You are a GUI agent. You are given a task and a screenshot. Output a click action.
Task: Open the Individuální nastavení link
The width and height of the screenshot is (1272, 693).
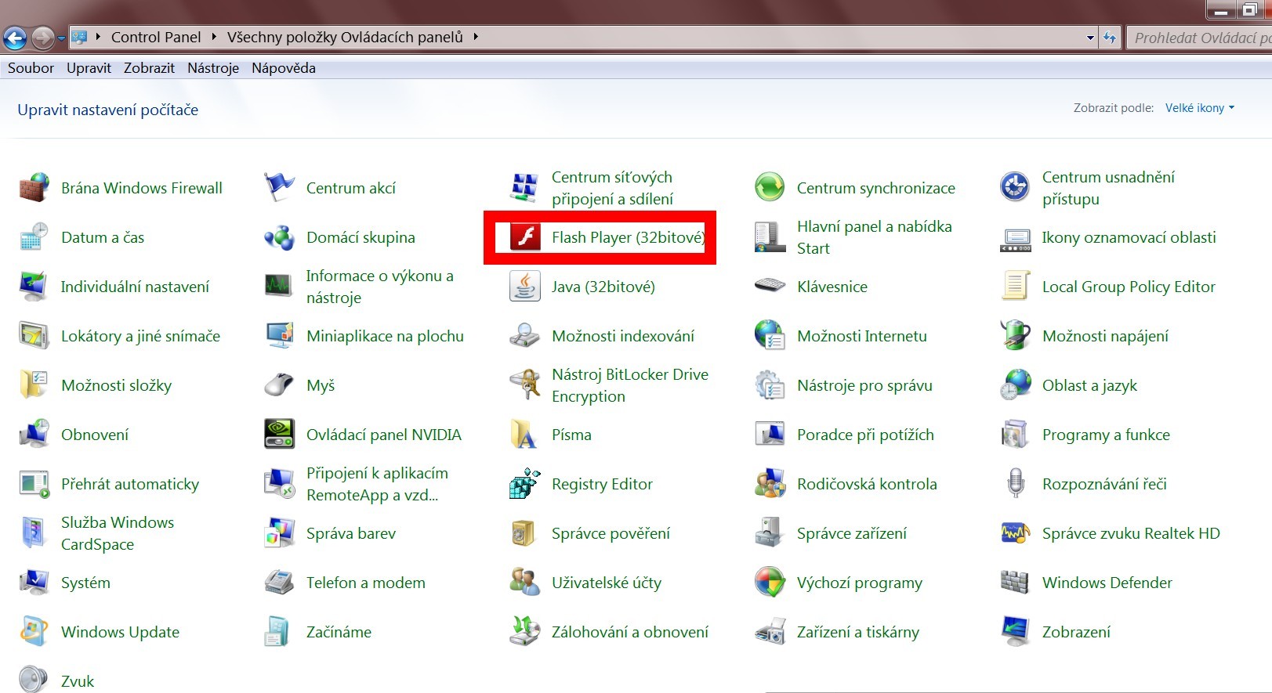pyautogui.click(x=135, y=287)
